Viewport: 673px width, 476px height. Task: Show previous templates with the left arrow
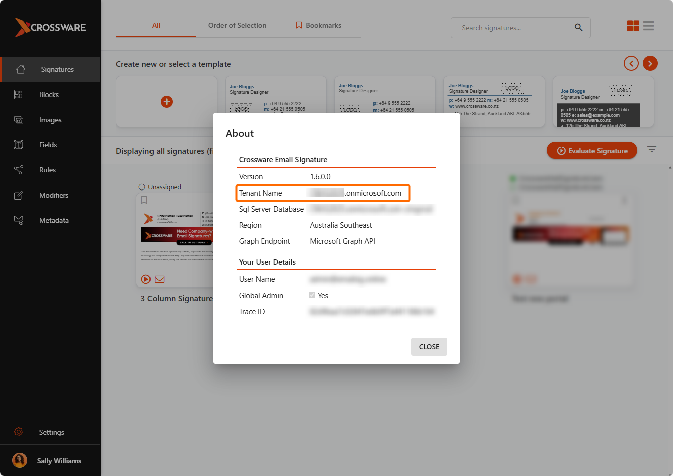(631, 63)
